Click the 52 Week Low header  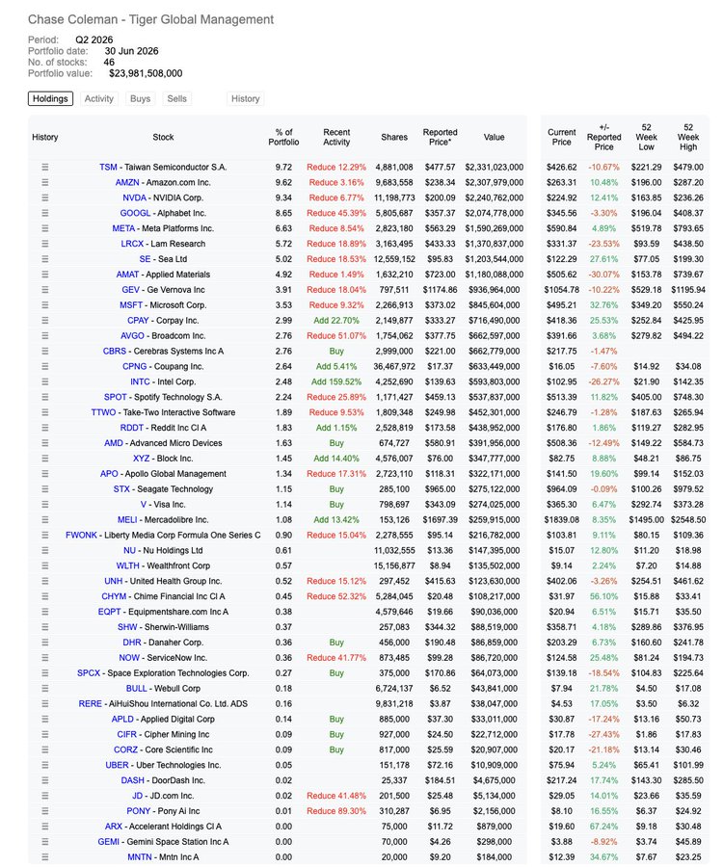click(646, 137)
